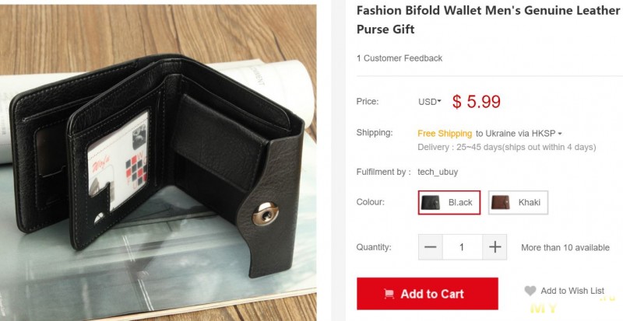The image size is (623, 321).
Task: Click the quantity input field
Action: coord(462,247)
